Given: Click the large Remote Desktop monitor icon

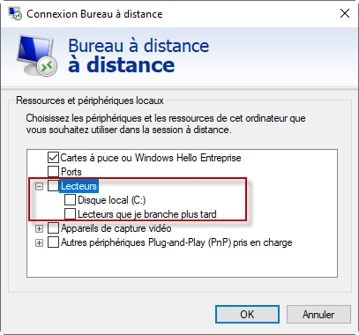Looking at the screenshot, I should (36, 56).
